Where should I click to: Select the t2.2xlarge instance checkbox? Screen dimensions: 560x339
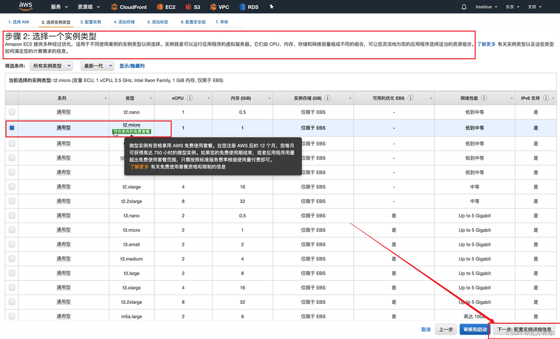pyautogui.click(x=12, y=201)
